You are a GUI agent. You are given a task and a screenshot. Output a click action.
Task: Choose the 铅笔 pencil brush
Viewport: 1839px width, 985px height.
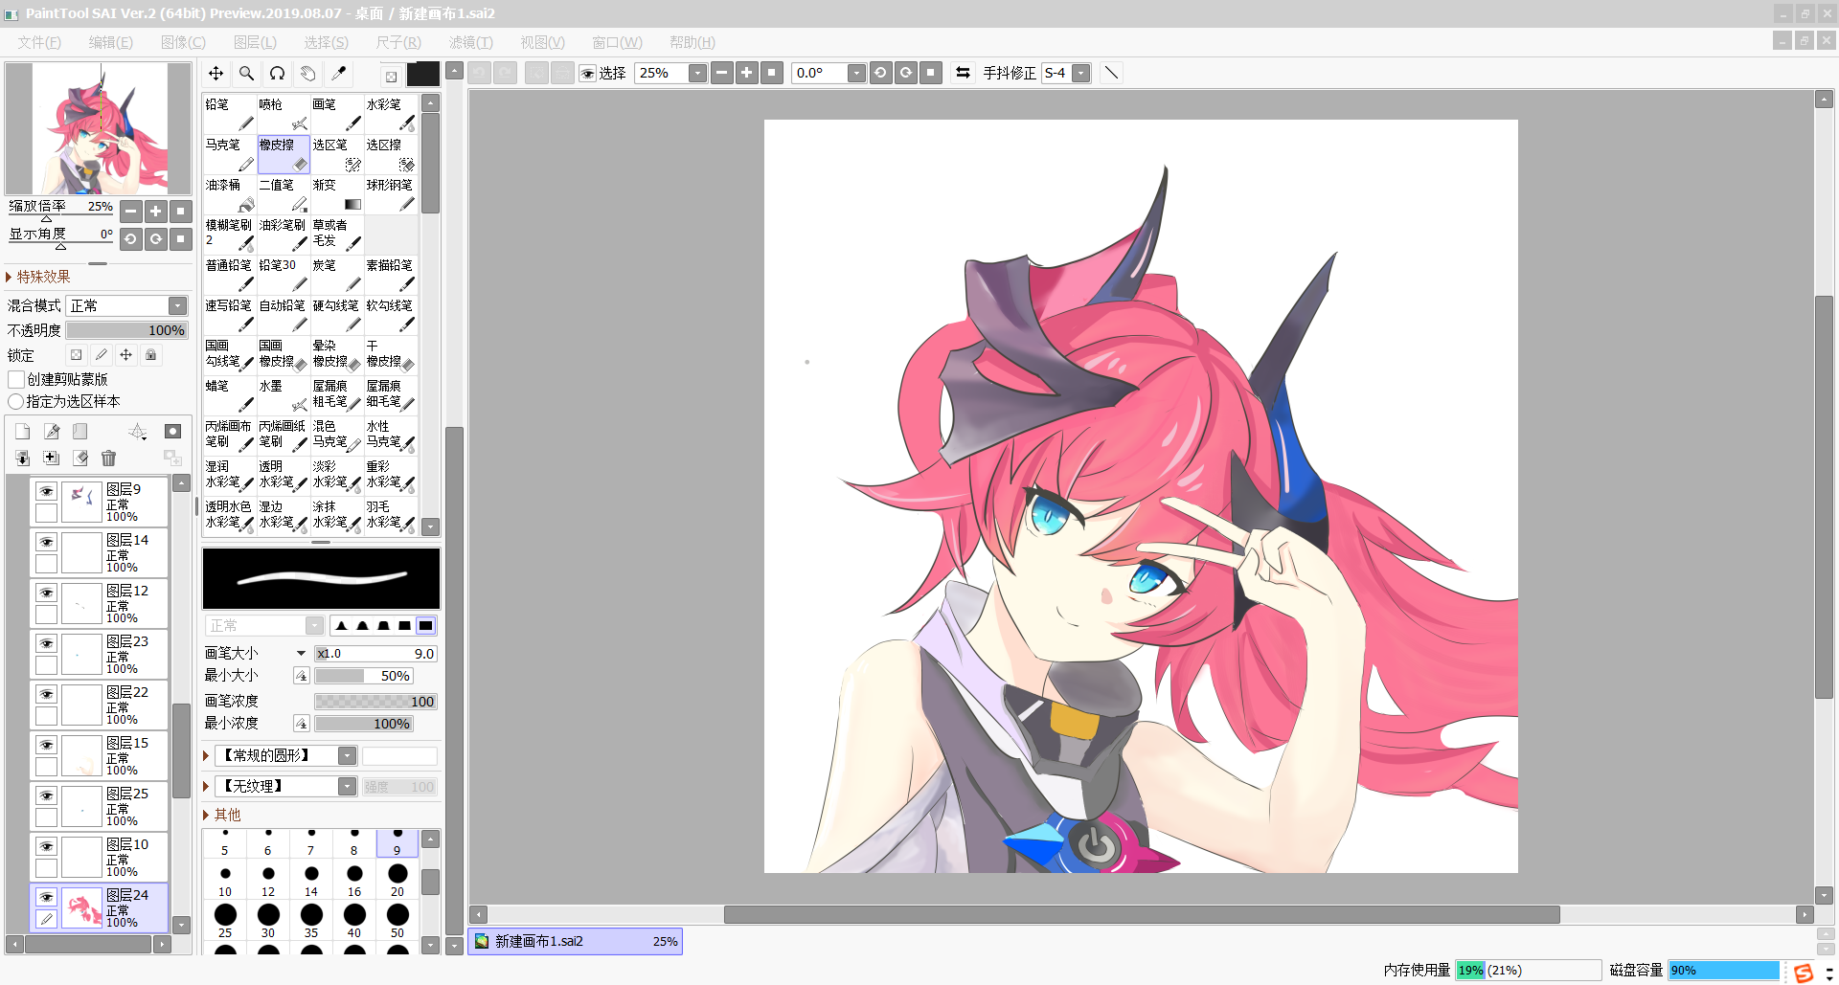click(x=230, y=114)
